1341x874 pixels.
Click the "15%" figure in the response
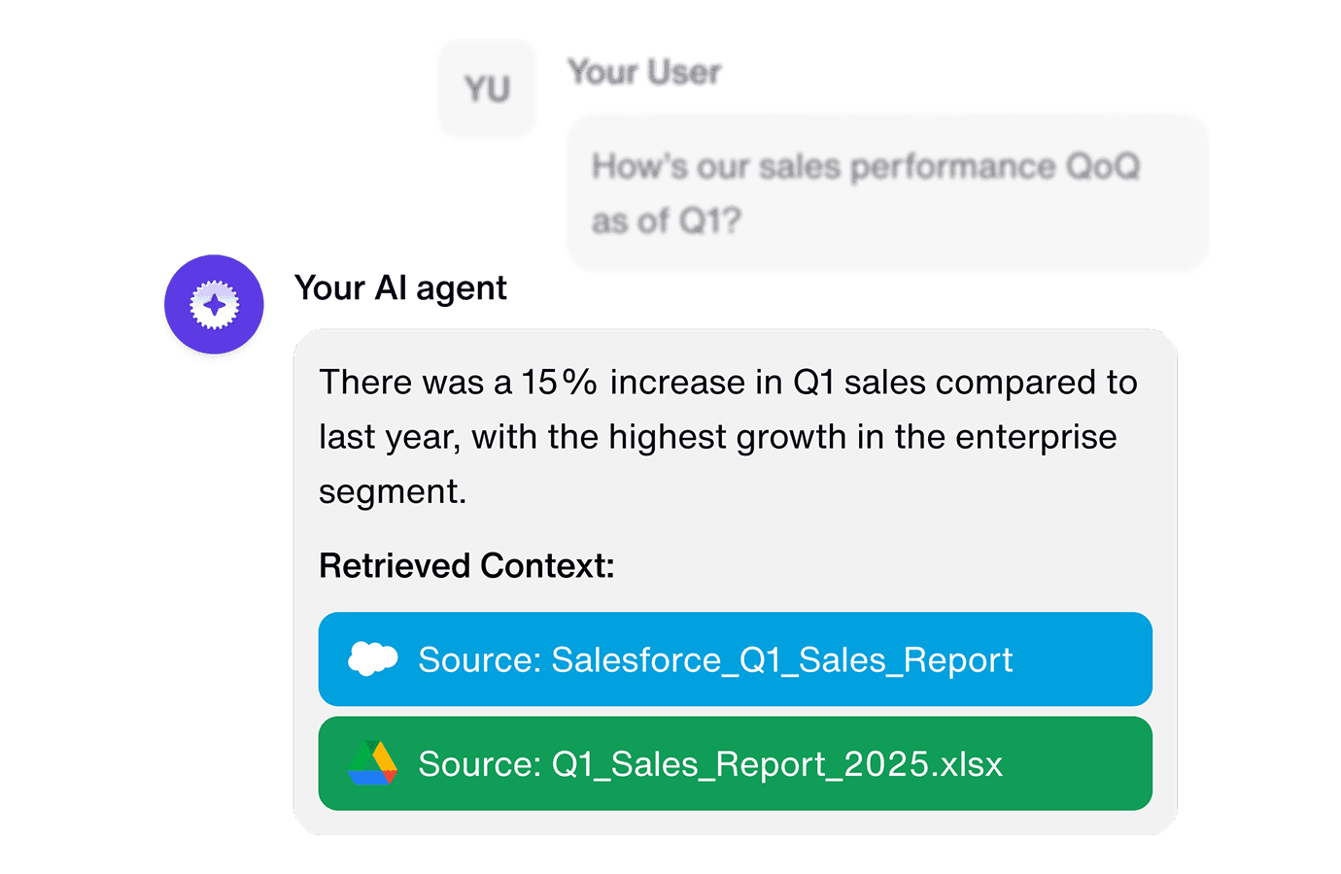click(559, 383)
